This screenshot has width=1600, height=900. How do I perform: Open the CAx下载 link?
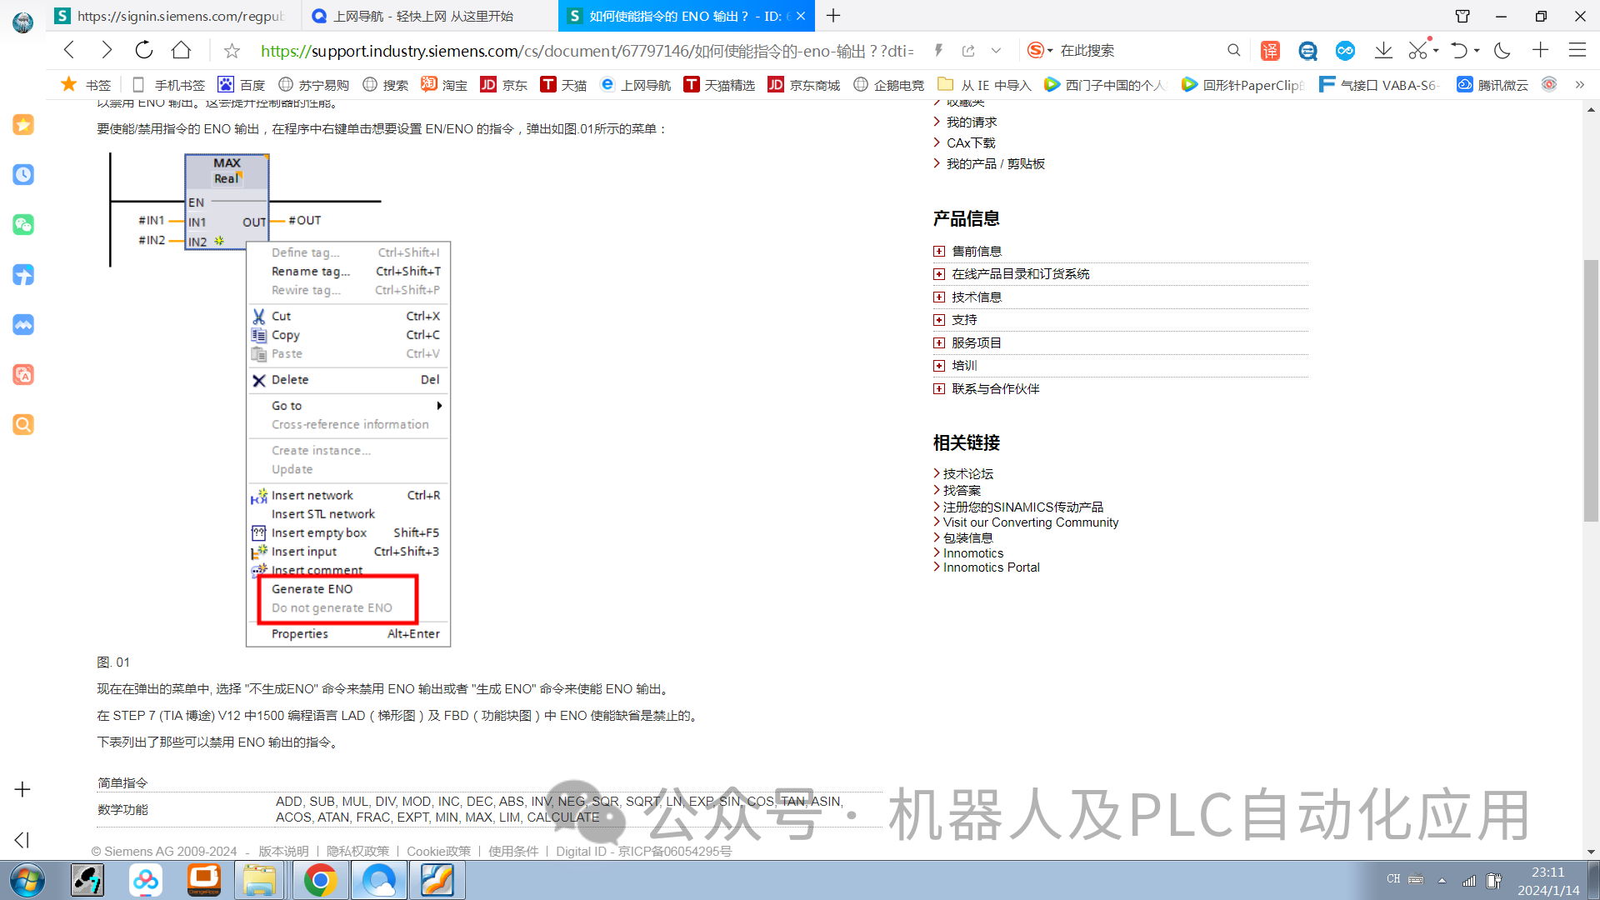tap(971, 143)
